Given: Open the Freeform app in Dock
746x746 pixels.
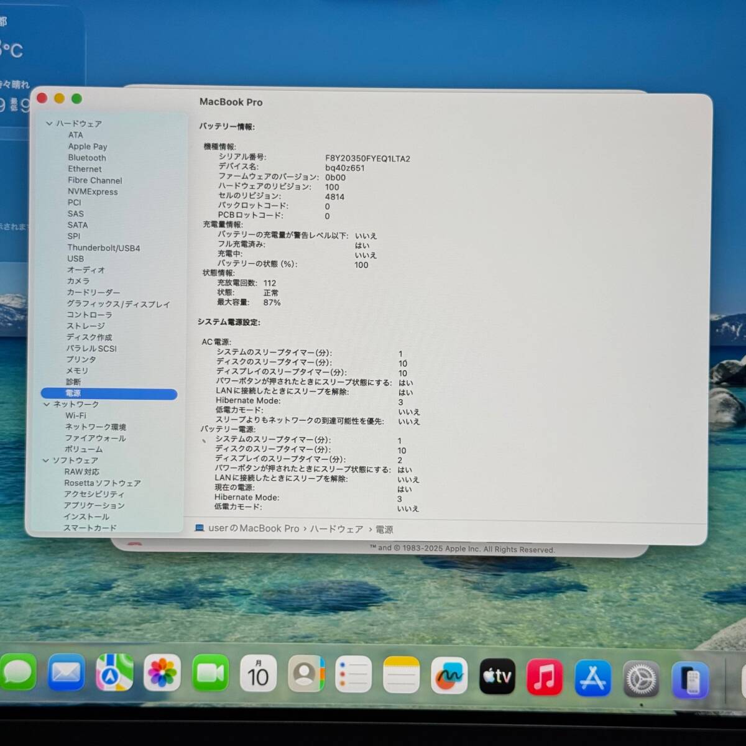Looking at the screenshot, I should point(449,675).
